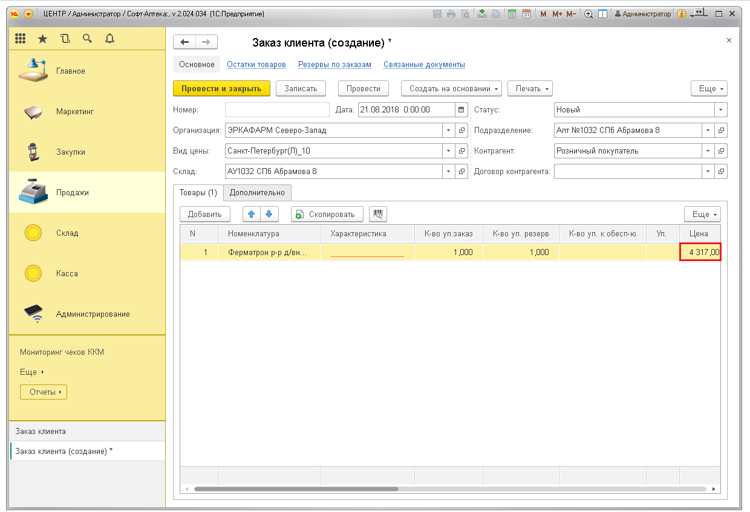
Task: Expand the Статус dropdown
Action: point(720,110)
